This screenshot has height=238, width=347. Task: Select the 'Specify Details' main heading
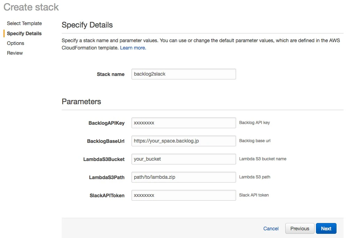tap(87, 25)
